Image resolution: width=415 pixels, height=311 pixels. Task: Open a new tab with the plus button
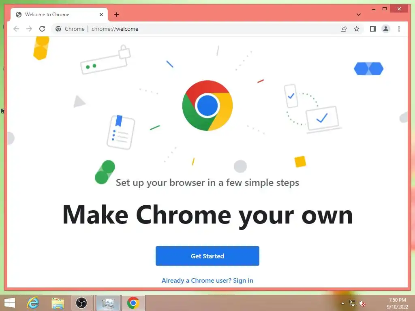point(116,15)
